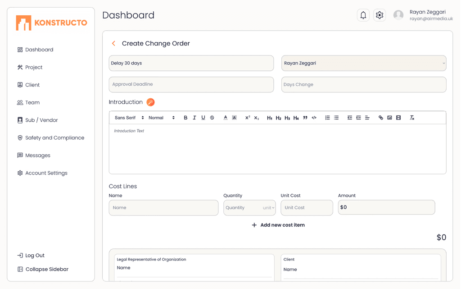Click Collapse Sidebar
This screenshot has width=461, height=289.
(x=43, y=269)
